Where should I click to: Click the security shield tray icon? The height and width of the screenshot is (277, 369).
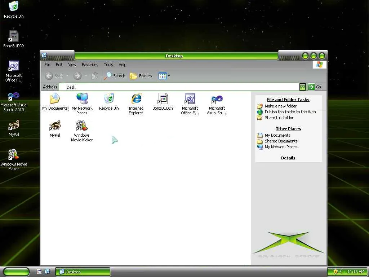[x=335, y=272]
